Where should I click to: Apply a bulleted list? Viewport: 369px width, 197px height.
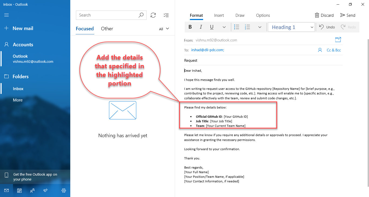pyautogui.click(x=237, y=27)
